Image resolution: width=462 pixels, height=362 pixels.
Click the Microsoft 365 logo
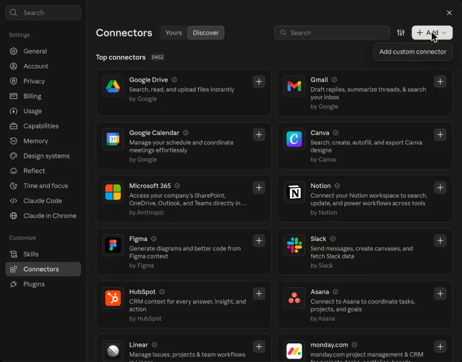click(x=113, y=192)
